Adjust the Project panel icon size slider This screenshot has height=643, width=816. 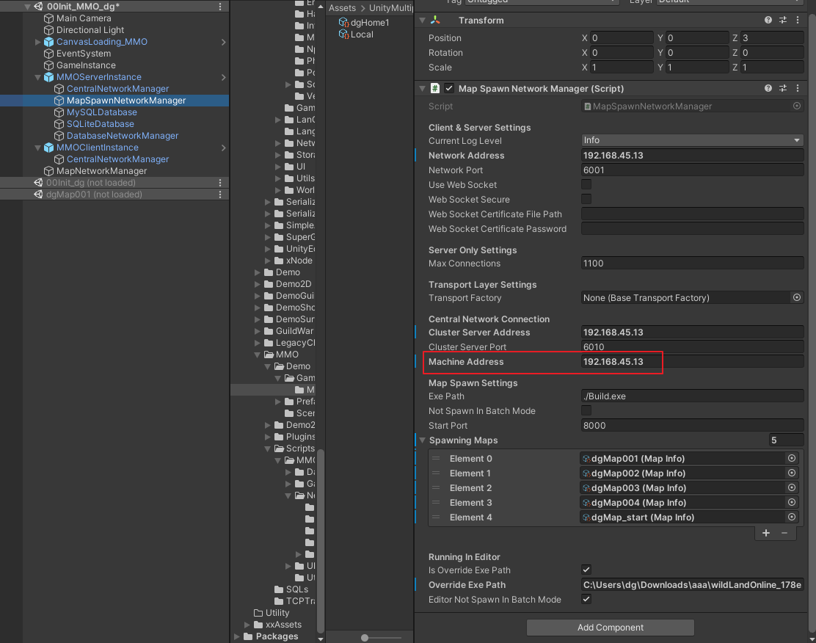point(365,638)
